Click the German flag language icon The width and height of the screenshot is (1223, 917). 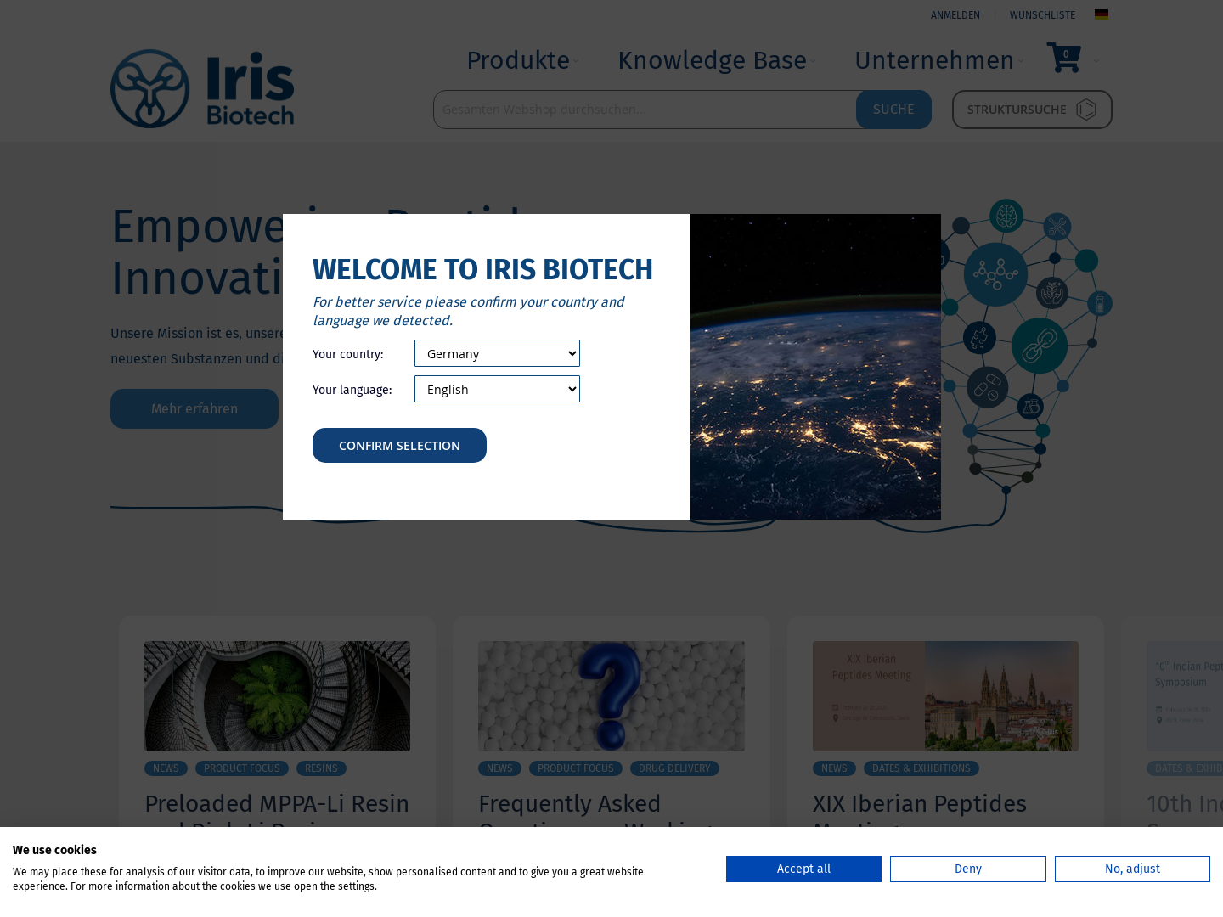pos(1102,14)
